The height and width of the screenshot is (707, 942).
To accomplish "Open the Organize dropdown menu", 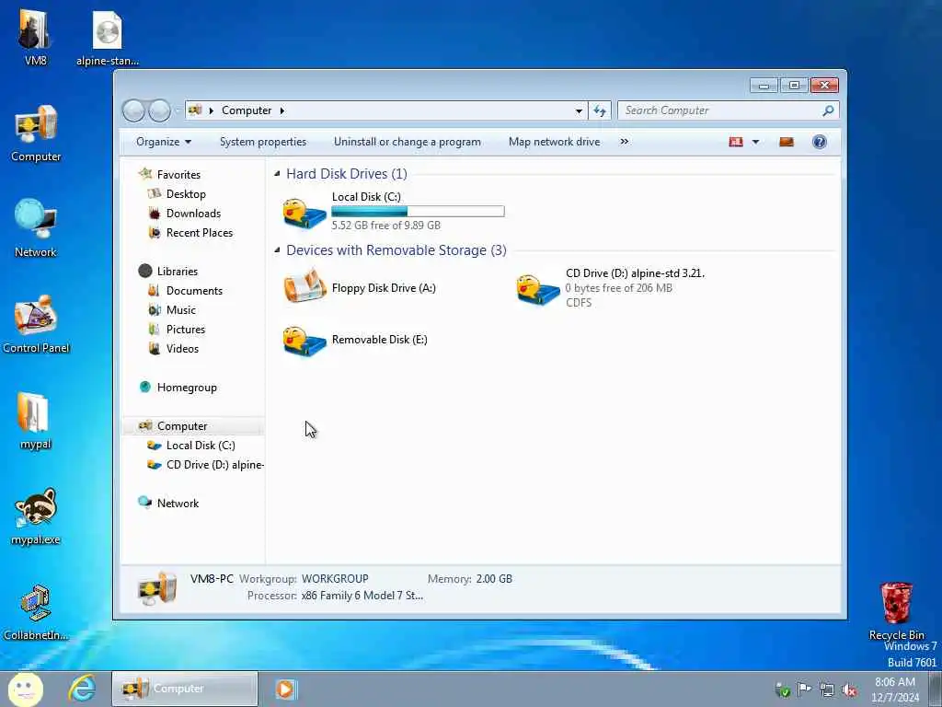I will [164, 142].
